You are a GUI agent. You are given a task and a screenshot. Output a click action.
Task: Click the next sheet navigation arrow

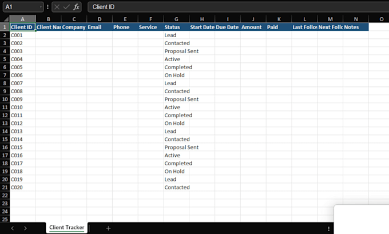25,228
